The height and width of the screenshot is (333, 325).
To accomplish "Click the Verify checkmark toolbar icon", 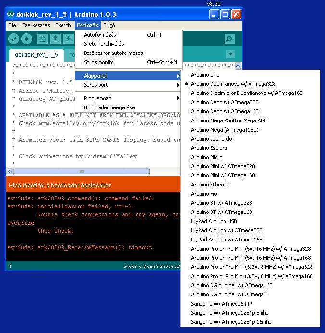I will pyautogui.click(x=14, y=39).
